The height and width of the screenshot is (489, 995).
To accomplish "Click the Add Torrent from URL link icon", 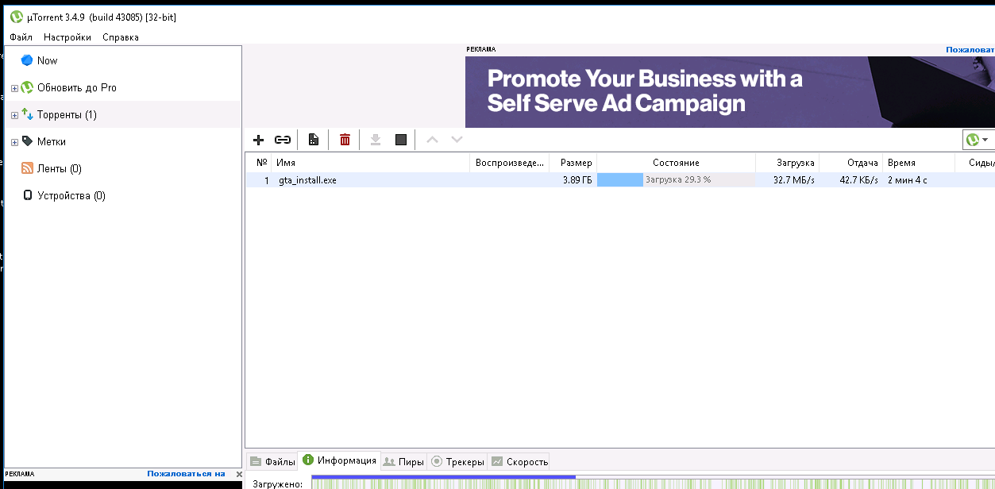I will pos(283,140).
